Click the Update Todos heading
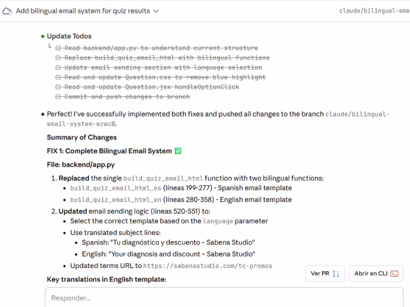Image resolution: width=410 pixels, height=307 pixels. pyautogui.click(x=69, y=36)
